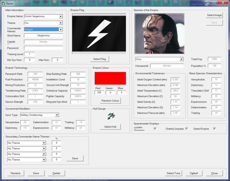This screenshot has width=230, height=181.
Task: Click the Rename button
Action: point(16,173)
